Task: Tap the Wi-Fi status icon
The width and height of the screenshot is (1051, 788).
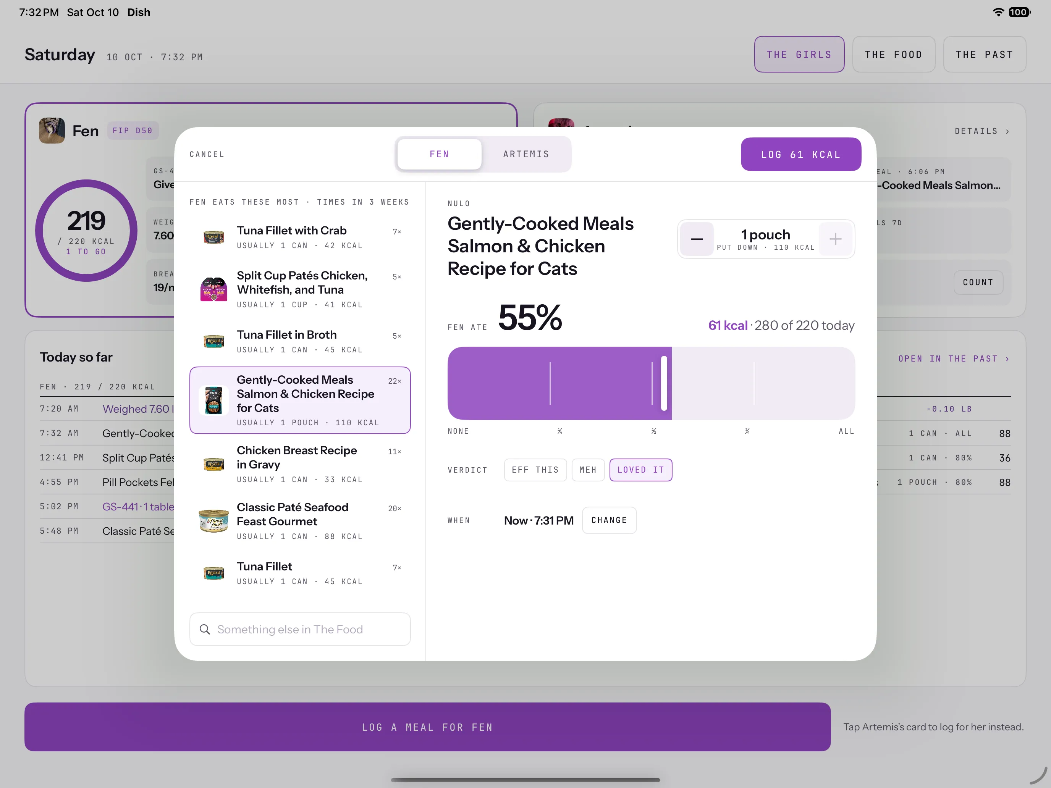Action: click(x=998, y=12)
